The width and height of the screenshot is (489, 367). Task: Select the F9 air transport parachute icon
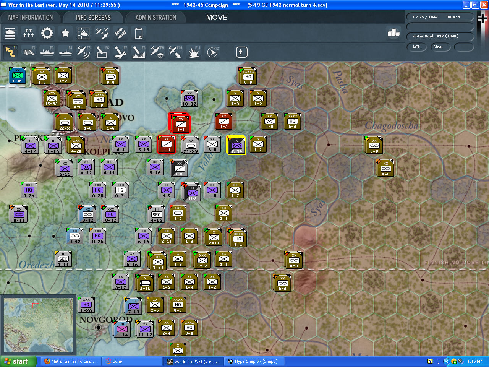coord(157,52)
